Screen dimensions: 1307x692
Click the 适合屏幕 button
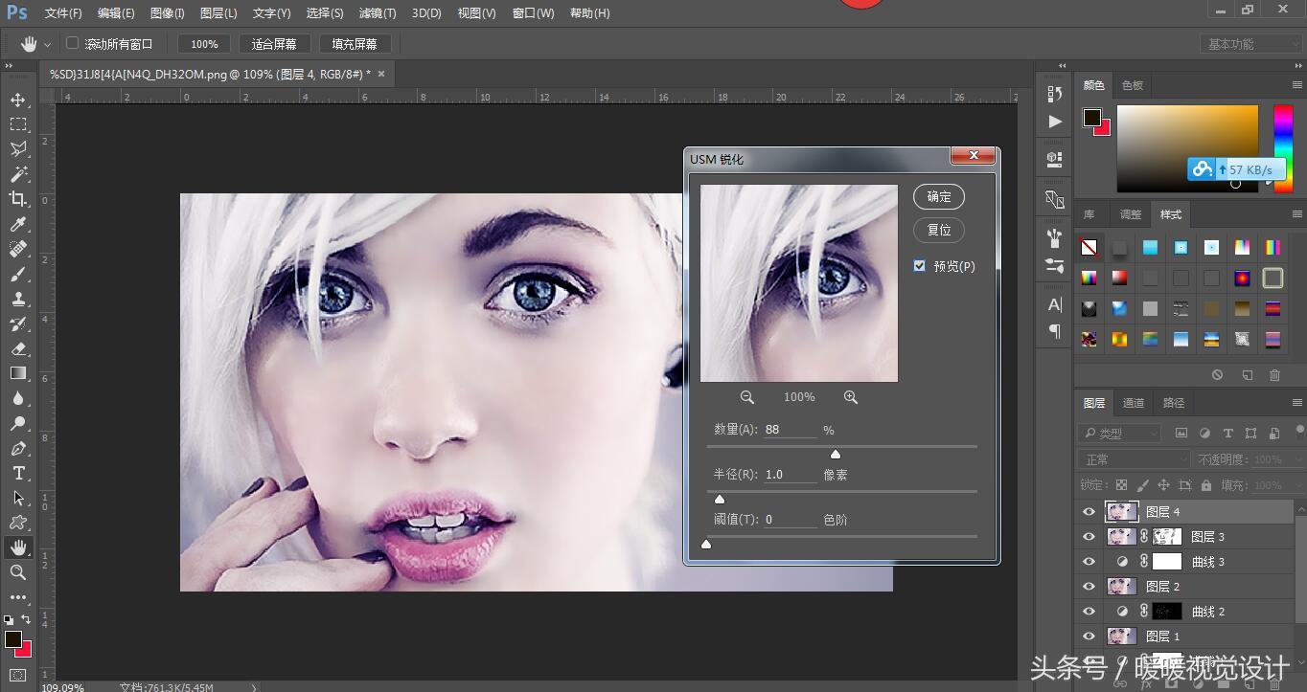point(274,44)
